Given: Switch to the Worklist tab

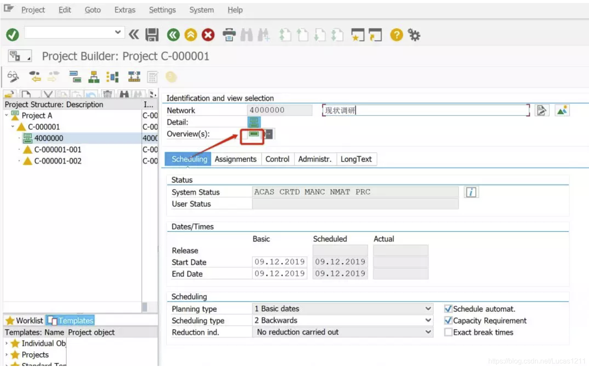Looking at the screenshot, I should [24, 321].
